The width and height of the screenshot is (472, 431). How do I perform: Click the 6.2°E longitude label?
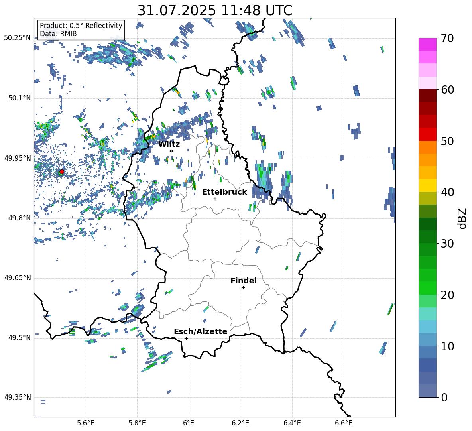(240, 423)
